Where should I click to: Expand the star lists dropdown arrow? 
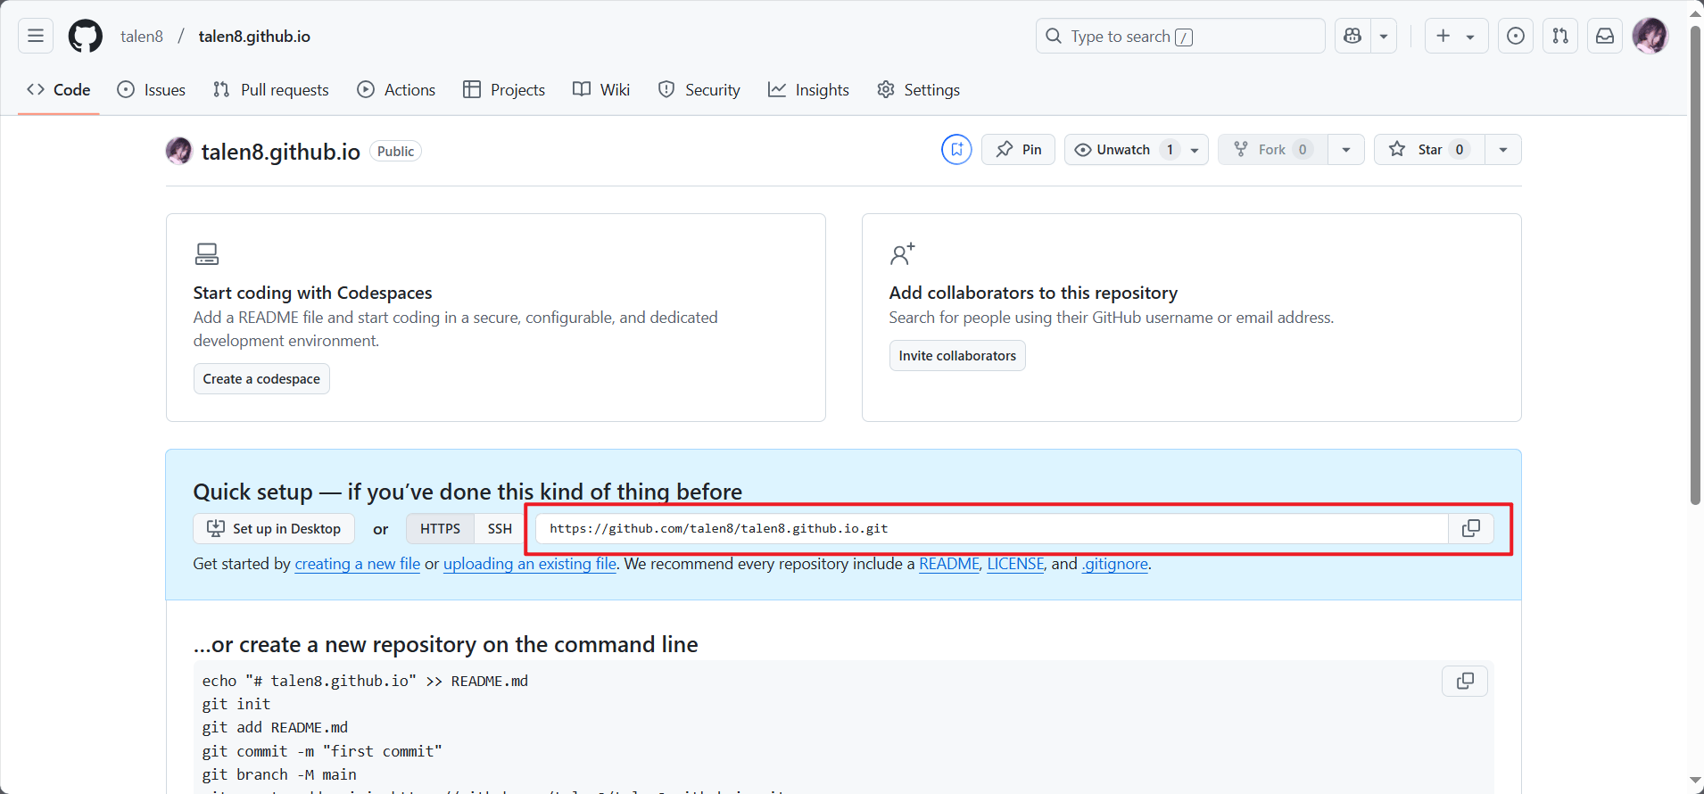1503,150
